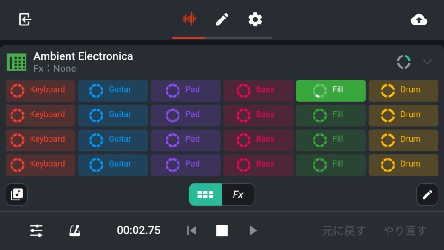The image size is (444, 250).
Task: Click the cloud upload icon
Action: coord(419,19)
